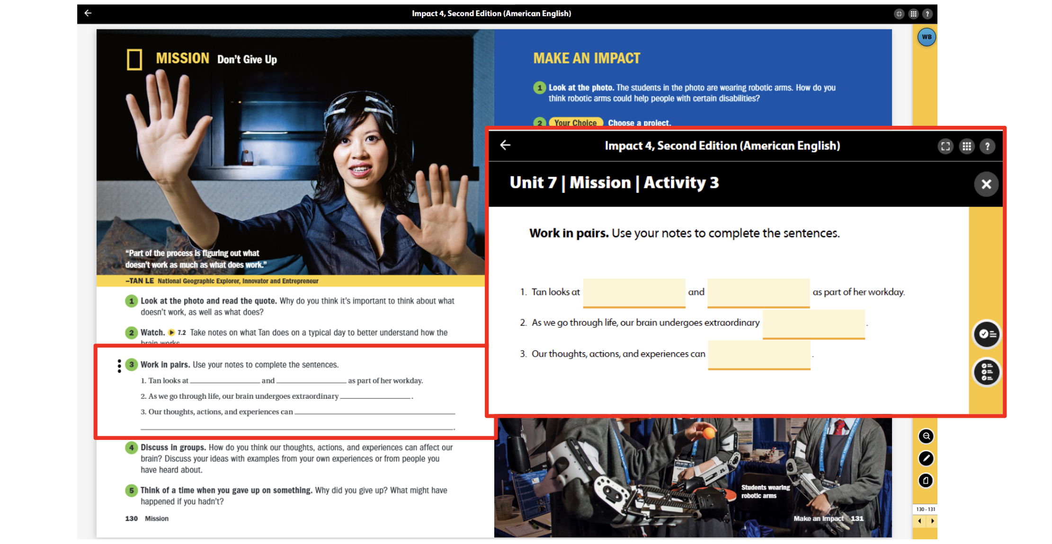Close the Activity 3 panel

coord(986,184)
